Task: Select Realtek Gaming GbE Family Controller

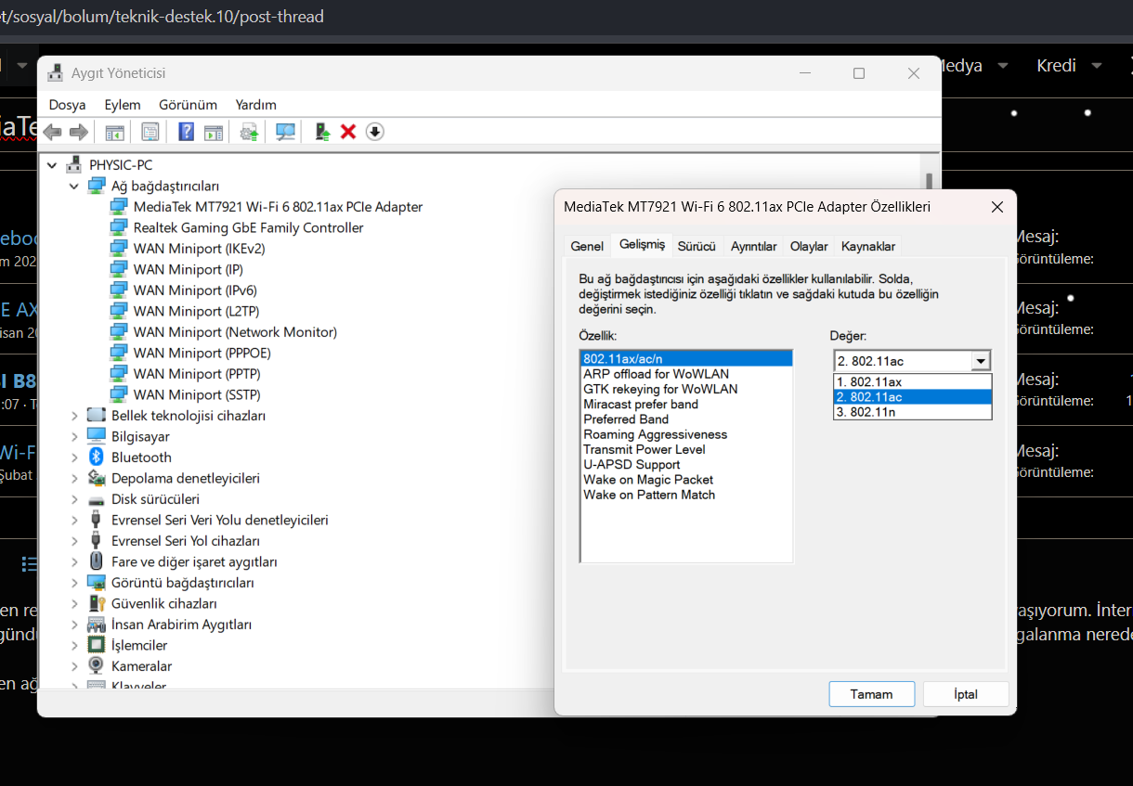Action: point(248,227)
